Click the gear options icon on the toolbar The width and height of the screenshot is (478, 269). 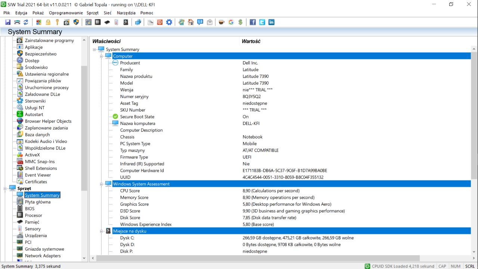click(x=169, y=22)
